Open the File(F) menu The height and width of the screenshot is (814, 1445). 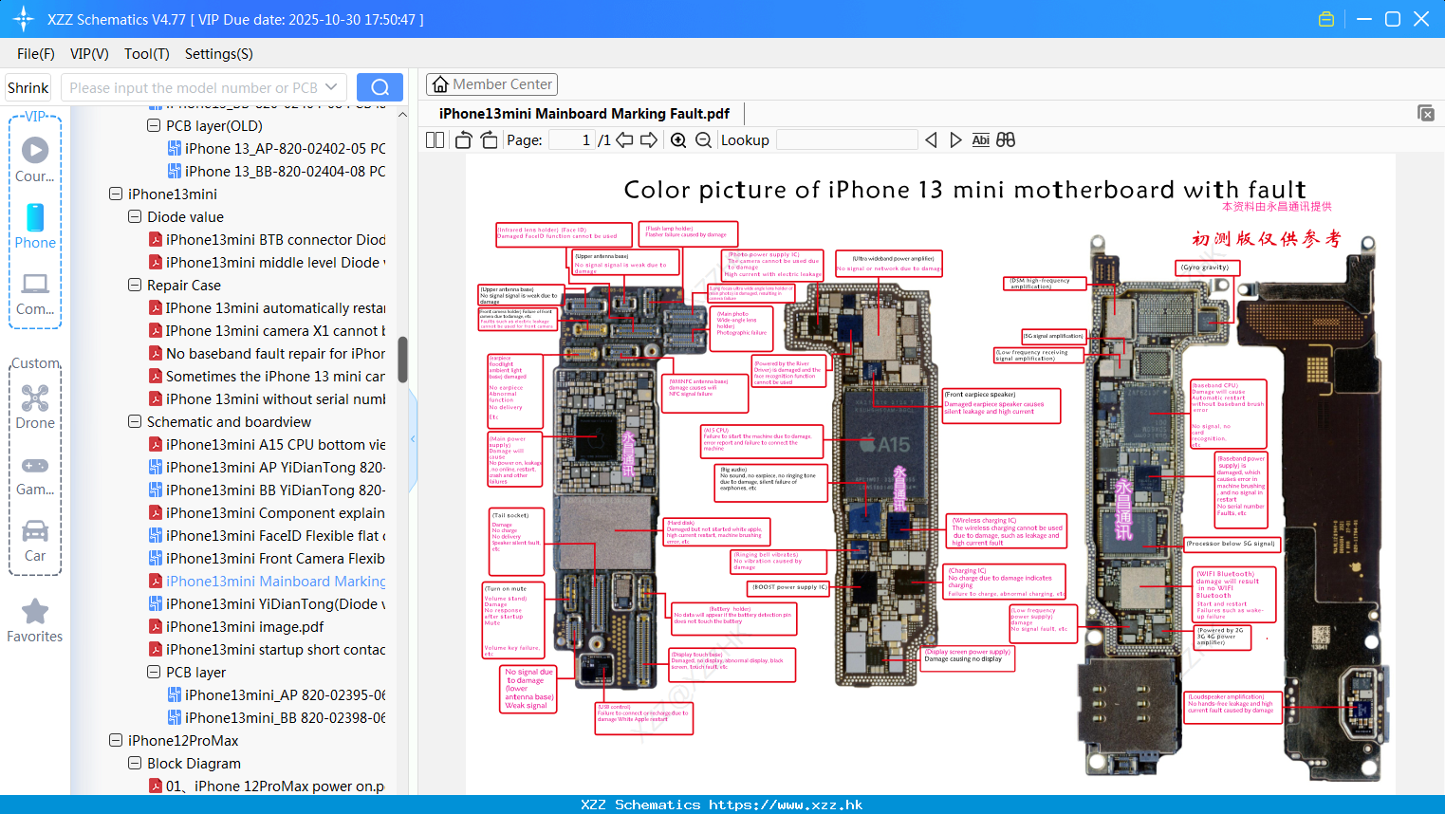(x=36, y=54)
